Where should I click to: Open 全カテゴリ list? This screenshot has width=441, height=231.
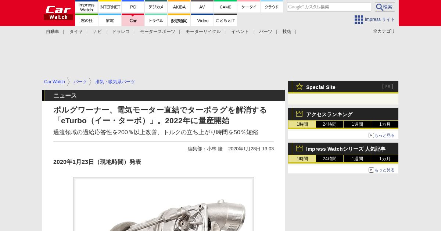click(x=384, y=31)
